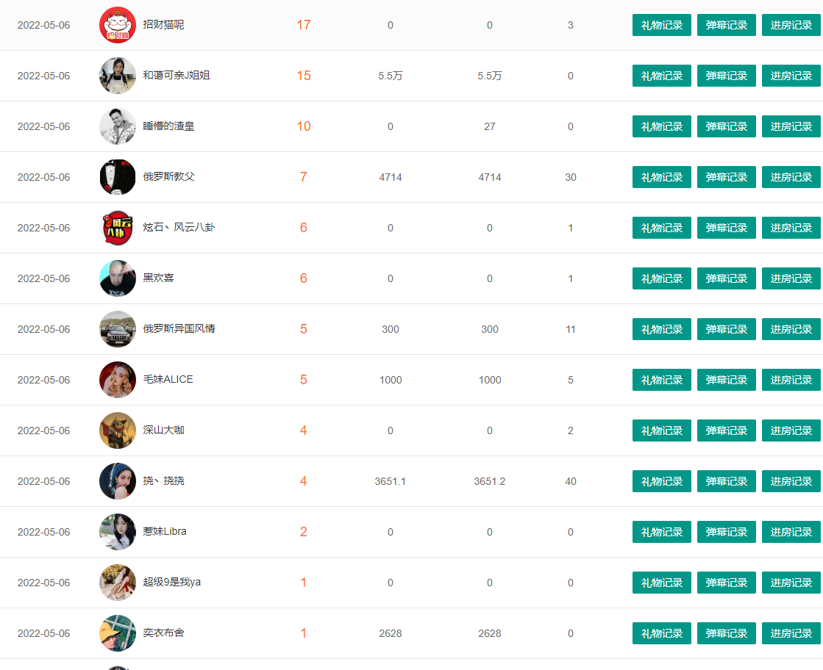Open 招财猫呢 avatar image
The width and height of the screenshot is (823, 670).
(118, 25)
